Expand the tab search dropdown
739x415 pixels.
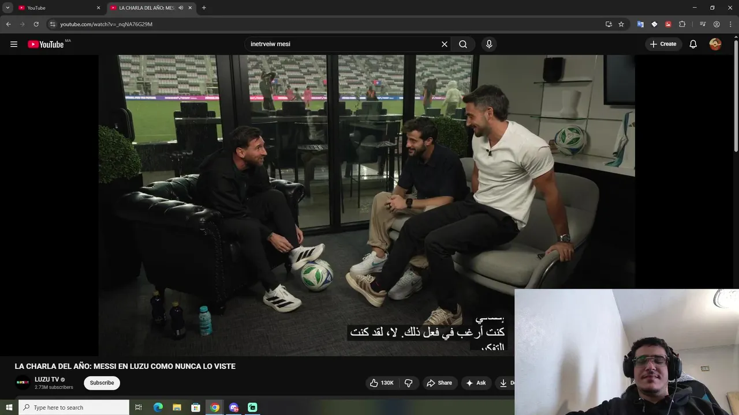[x=8, y=7]
